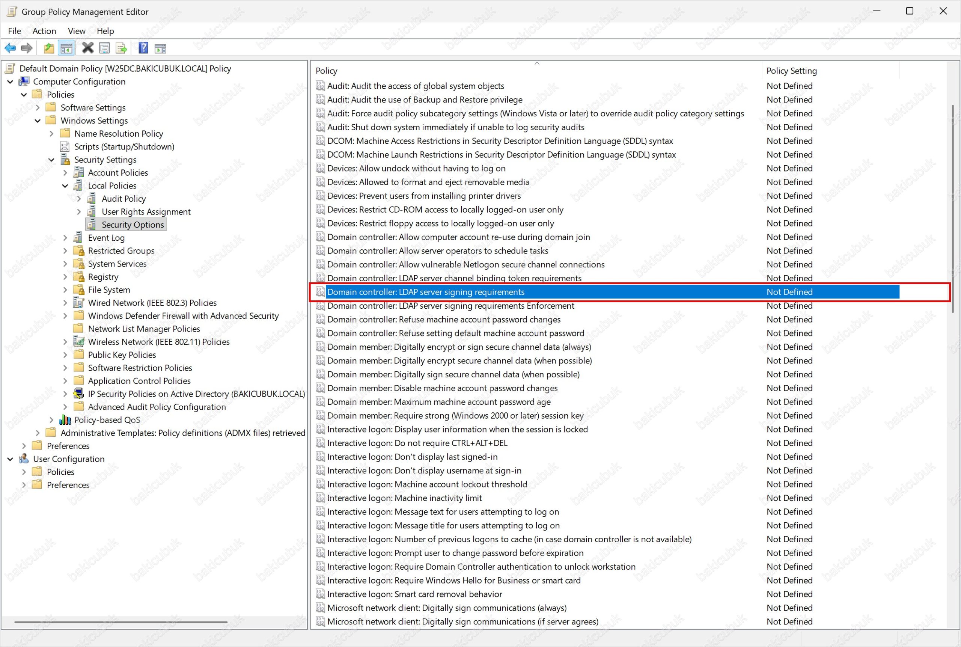
Task: Select the System Services tree node
Action: click(x=117, y=264)
